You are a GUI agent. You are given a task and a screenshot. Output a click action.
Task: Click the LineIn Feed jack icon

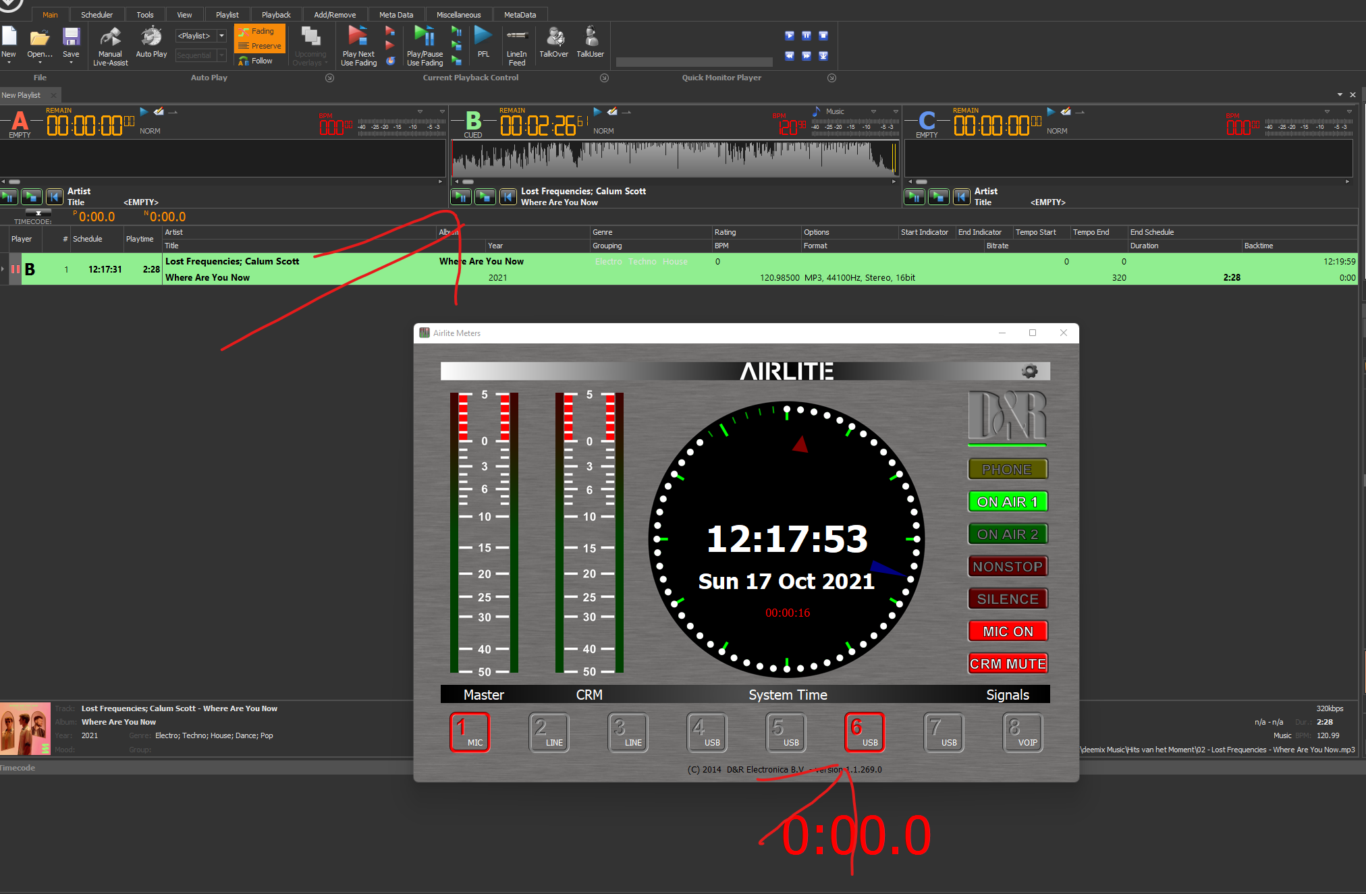pyautogui.click(x=517, y=36)
